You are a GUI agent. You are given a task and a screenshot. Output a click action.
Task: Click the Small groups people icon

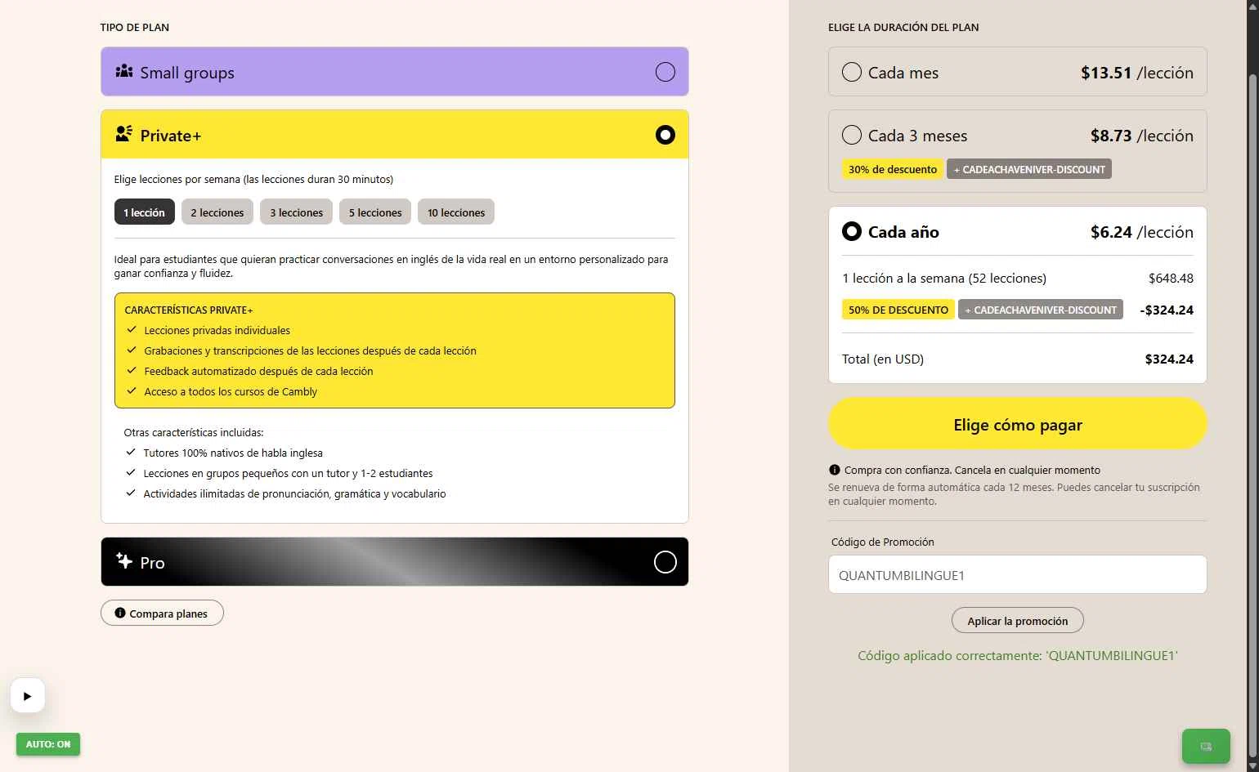124,71
